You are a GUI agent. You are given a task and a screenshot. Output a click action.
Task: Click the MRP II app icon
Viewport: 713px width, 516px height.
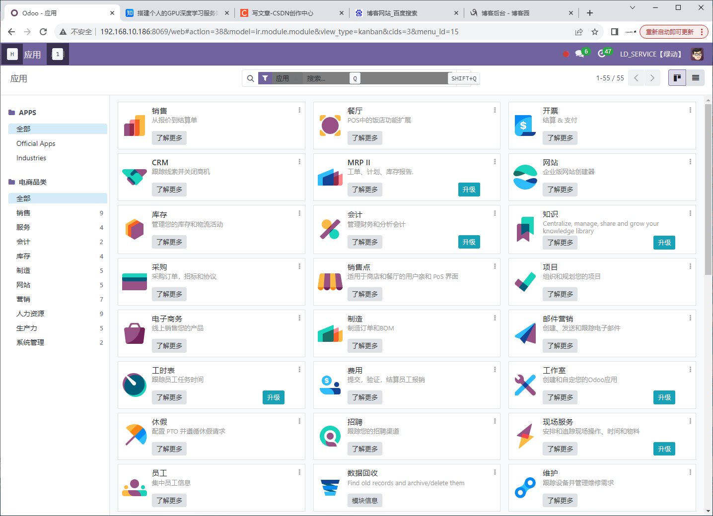tap(330, 177)
